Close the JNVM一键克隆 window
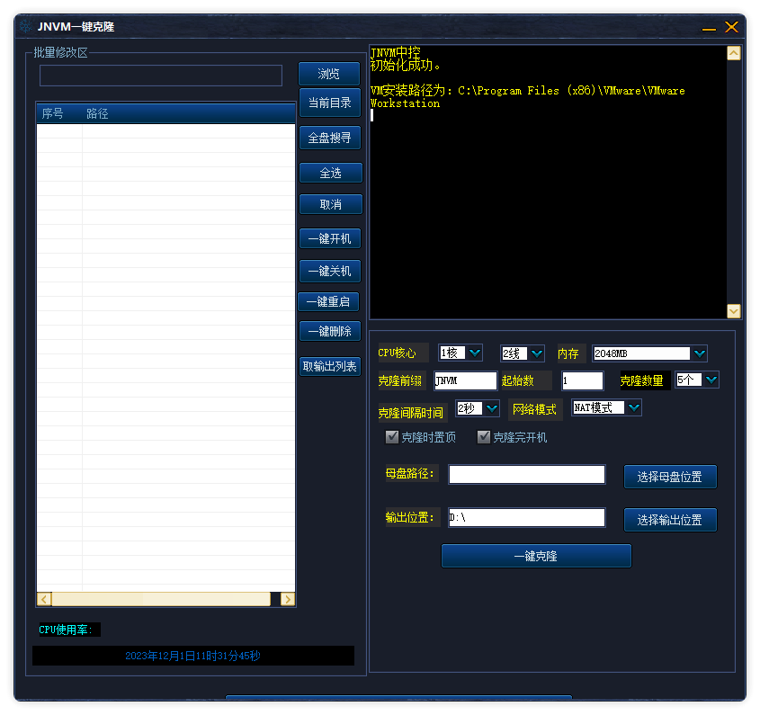 tap(731, 27)
